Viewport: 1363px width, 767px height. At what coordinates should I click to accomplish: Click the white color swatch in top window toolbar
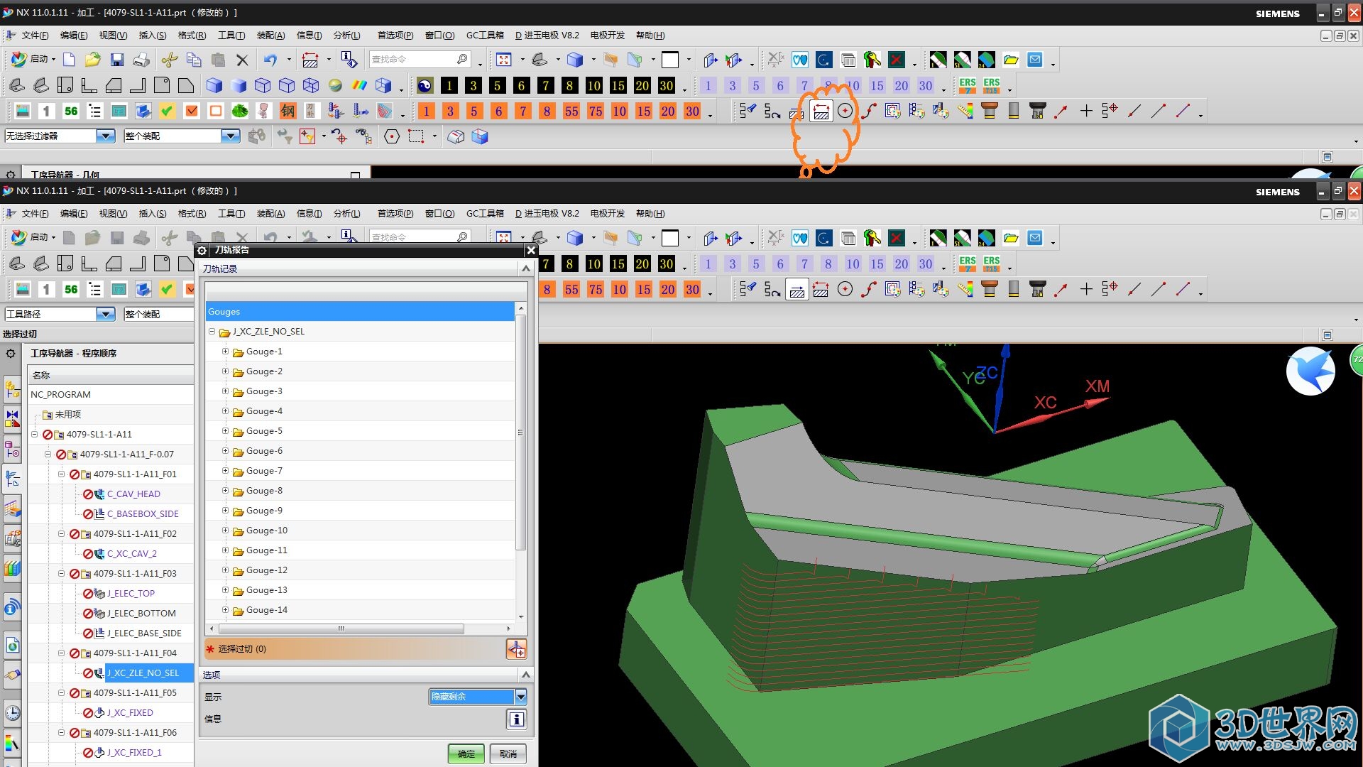[x=669, y=60]
